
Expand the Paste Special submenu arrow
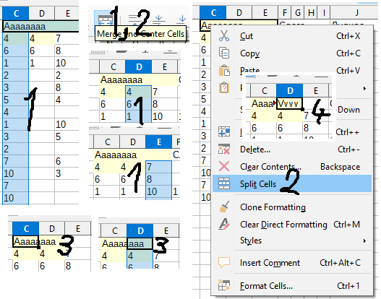(x=364, y=88)
